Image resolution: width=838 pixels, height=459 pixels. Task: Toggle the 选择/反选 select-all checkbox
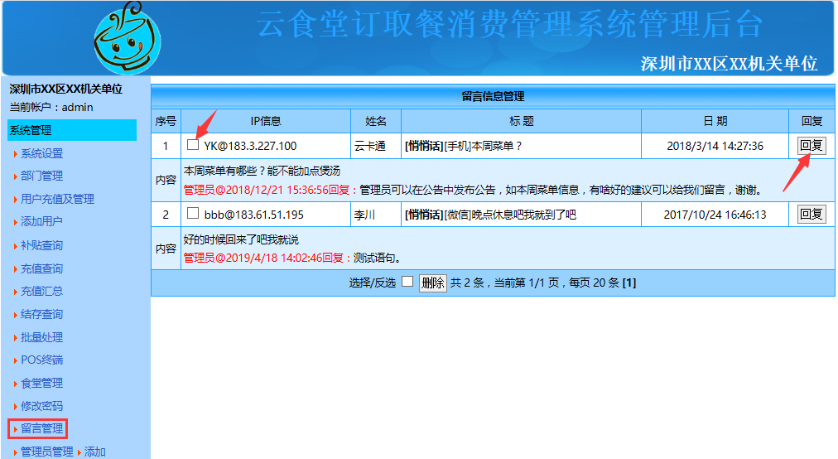(x=407, y=282)
